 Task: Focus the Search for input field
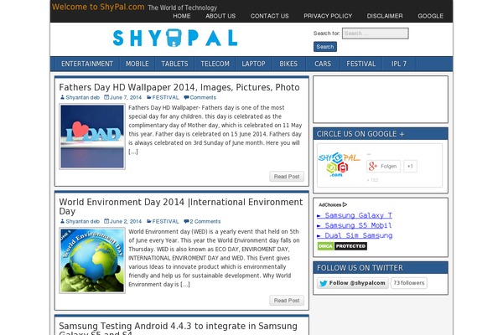pyautogui.click(x=376, y=33)
